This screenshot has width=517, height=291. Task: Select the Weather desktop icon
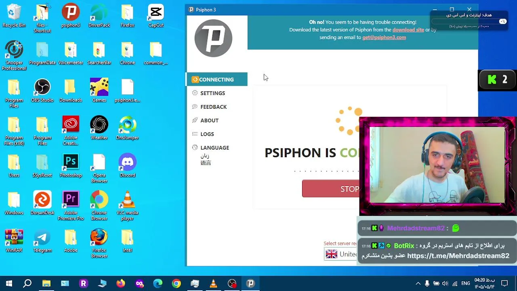tap(99, 129)
